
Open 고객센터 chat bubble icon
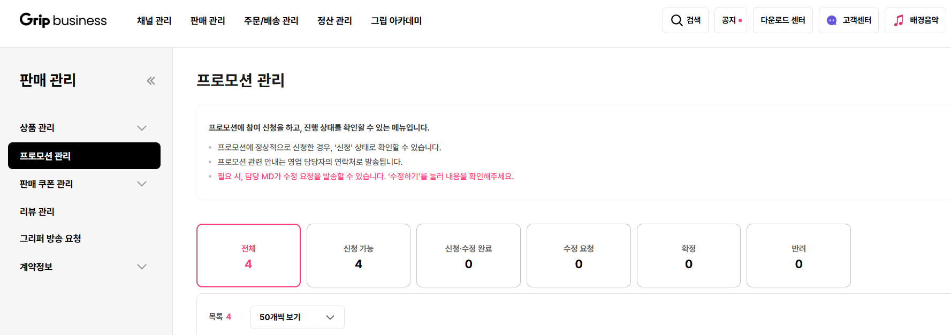click(832, 20)
